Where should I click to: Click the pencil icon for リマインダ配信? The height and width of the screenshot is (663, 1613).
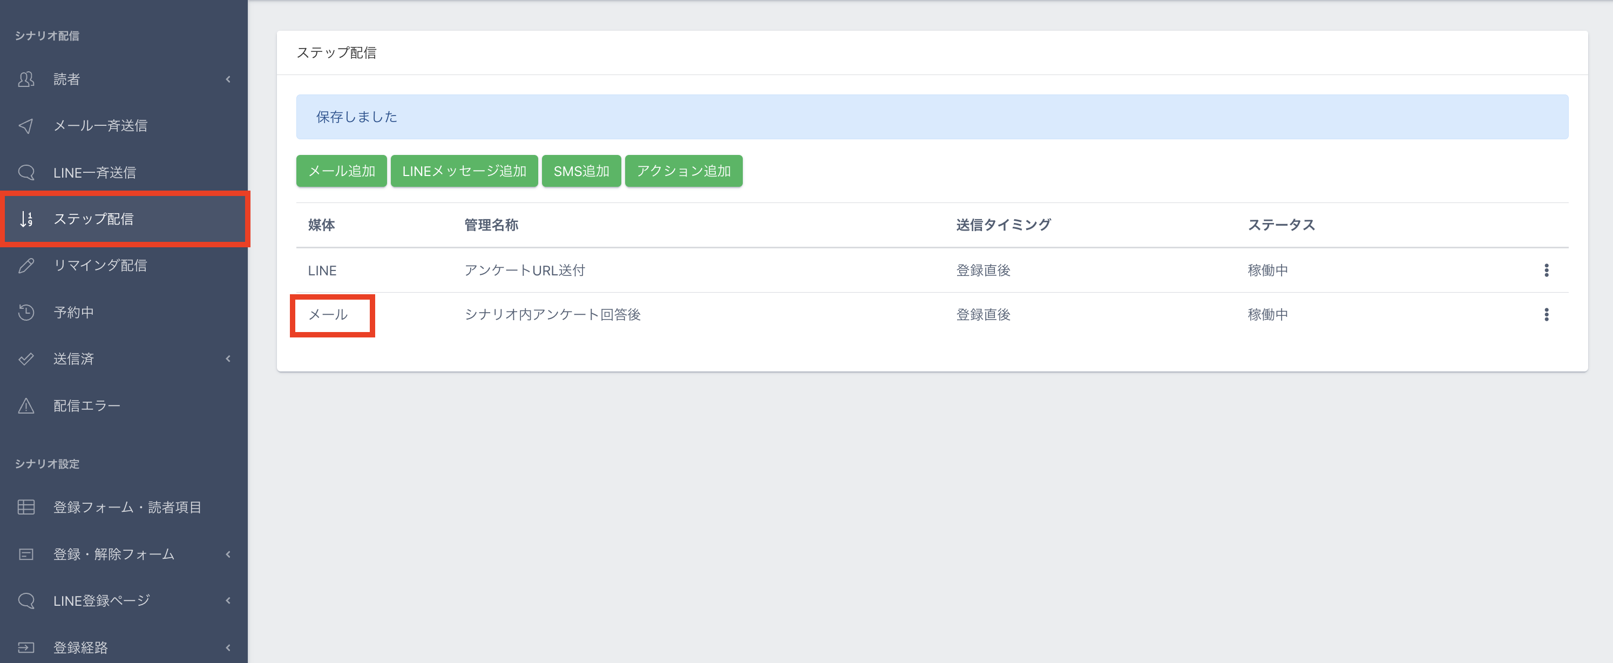tap(26, 266)
